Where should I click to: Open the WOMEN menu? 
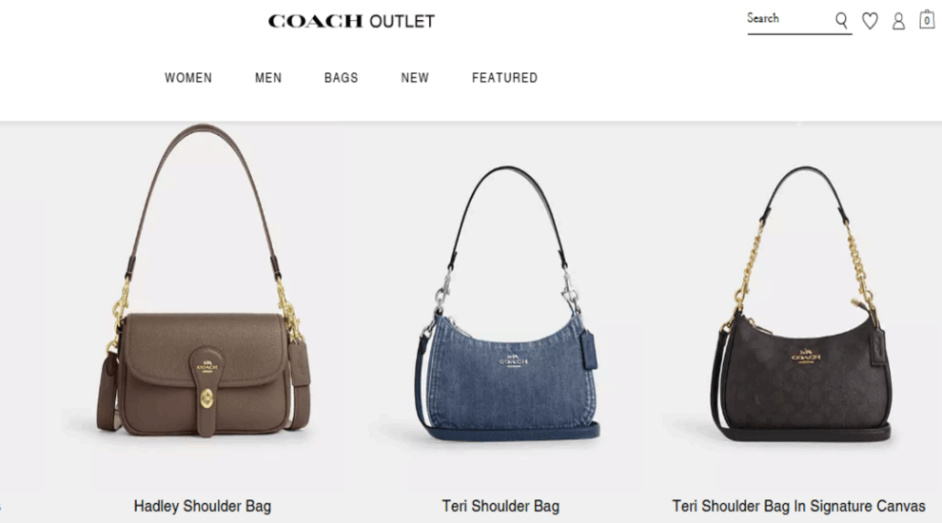coord(188,77)
